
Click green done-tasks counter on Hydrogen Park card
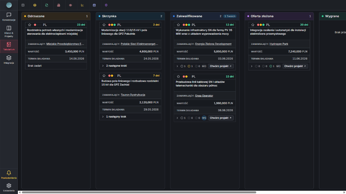(x=272, y=66)
